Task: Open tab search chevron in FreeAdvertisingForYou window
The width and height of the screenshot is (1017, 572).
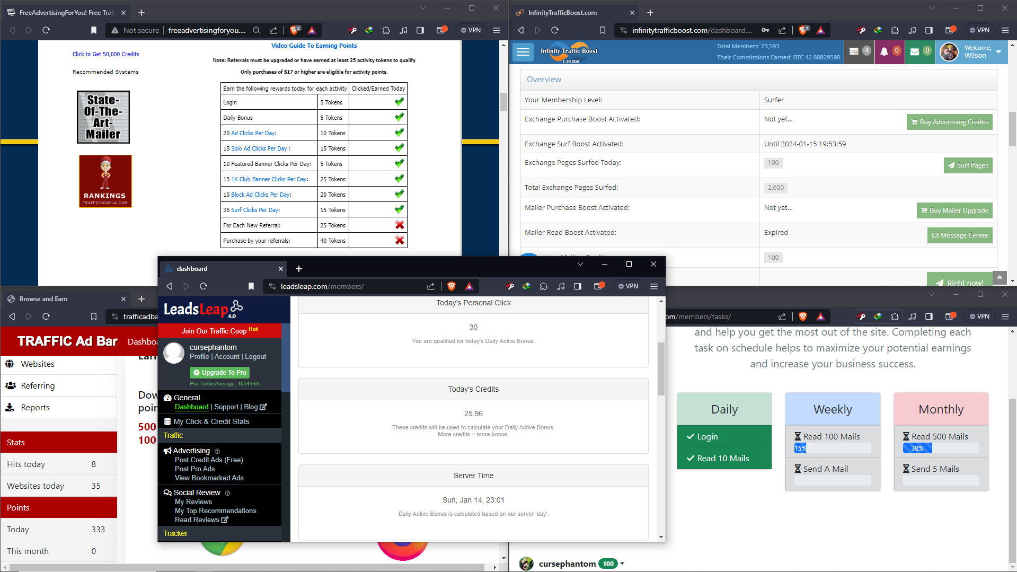Action: [x=422, y=8]
